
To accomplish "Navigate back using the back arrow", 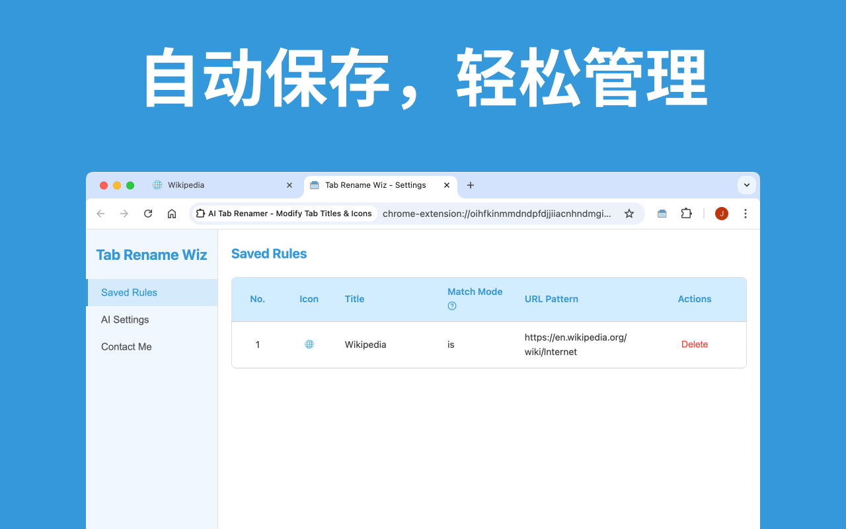I will [100, 214].
